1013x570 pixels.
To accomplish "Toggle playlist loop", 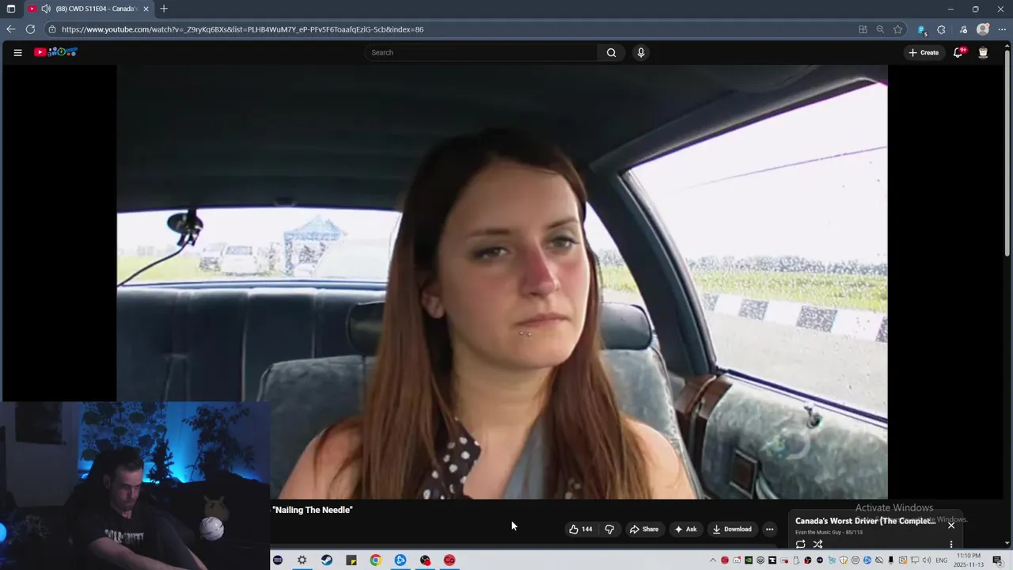I will click(x=800, y=544).
